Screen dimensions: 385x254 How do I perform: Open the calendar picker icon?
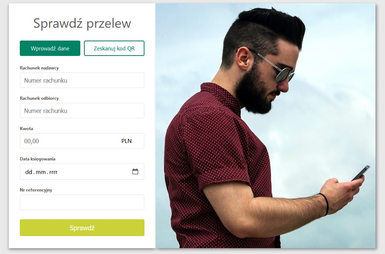(135, 171)
